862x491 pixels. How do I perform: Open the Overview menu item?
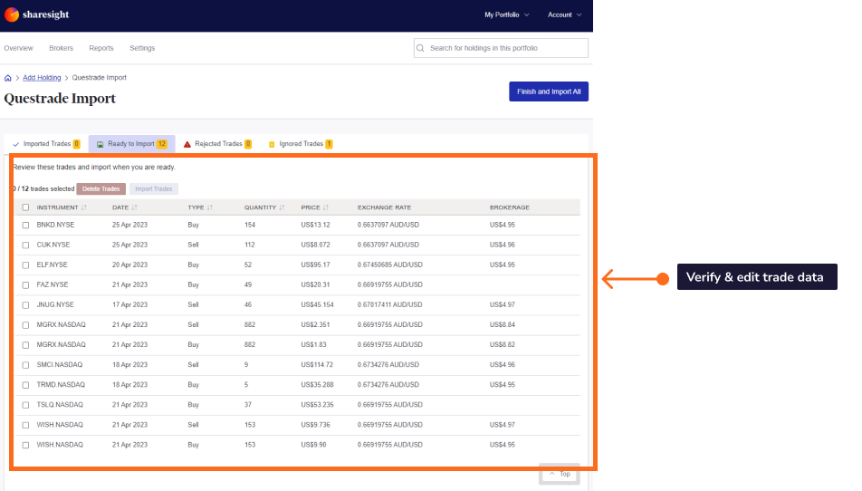pyautogui.click(x=19, y=48)
